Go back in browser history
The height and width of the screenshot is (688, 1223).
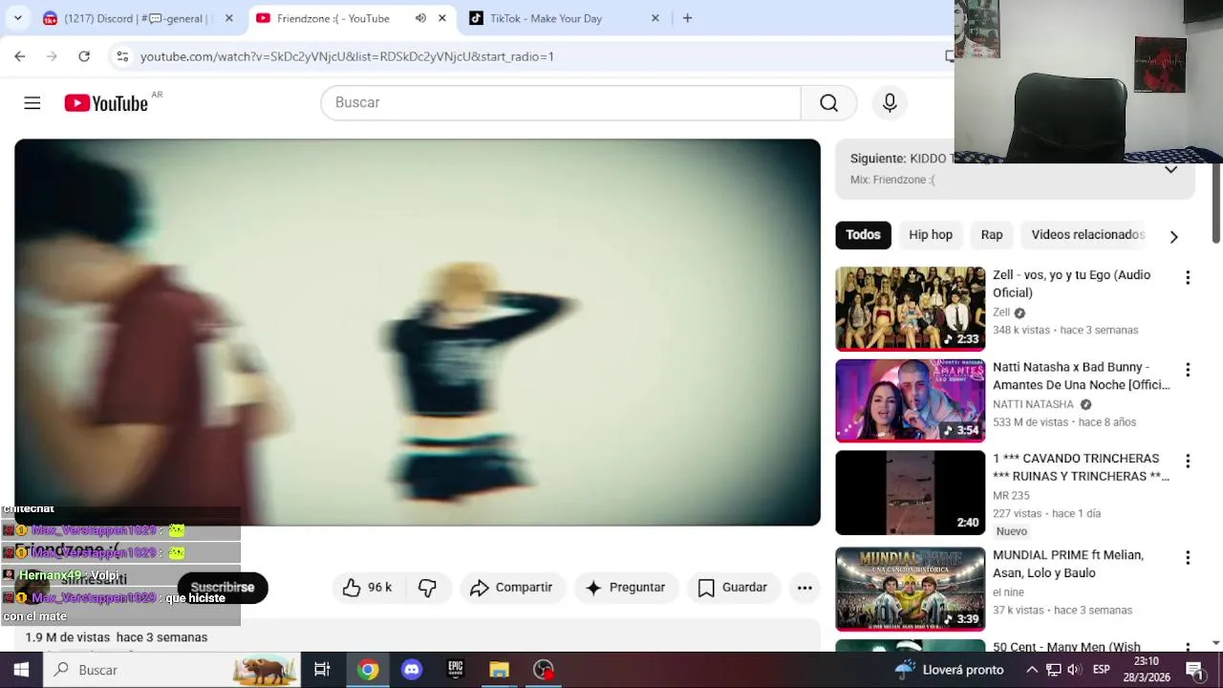pos(20,56)
